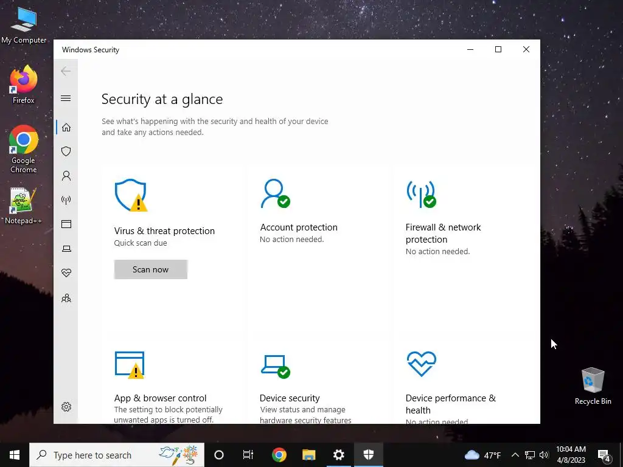Image resolution: width=623 pixels, height=467 pixels.
Task: Open the App & browser control heading
Action: tap(160, 398)
